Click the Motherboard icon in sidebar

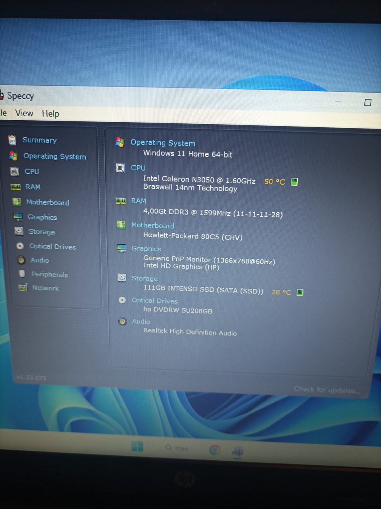(17, 202)
